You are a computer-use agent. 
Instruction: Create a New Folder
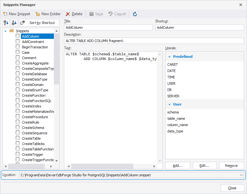(x=48, y=14)
